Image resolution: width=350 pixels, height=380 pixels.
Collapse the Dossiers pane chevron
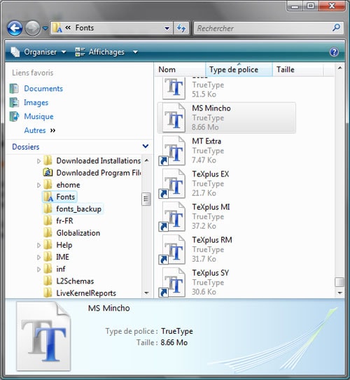[146, 146]
